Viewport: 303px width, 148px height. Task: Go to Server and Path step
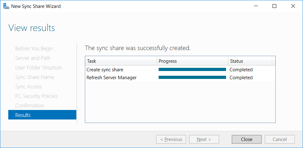(33, 58)
